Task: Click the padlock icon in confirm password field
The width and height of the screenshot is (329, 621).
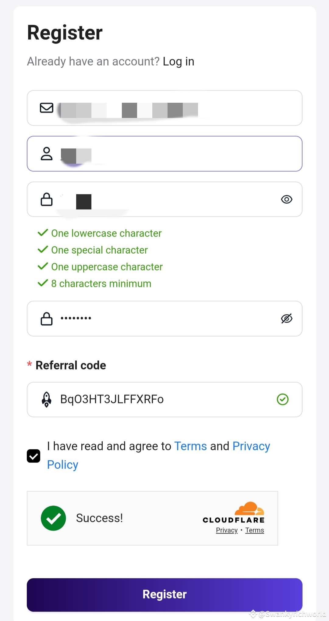Action: click(x=47, y=319)
